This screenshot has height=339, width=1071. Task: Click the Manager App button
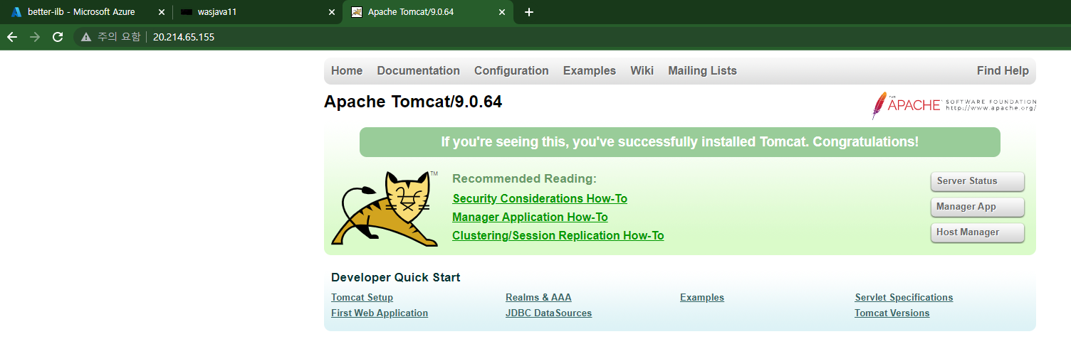(977, 207)
